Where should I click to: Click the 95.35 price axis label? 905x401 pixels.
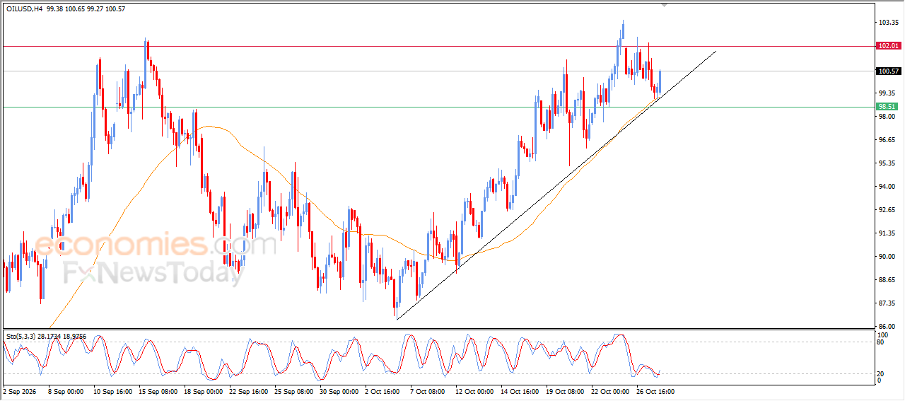click(x=888, y=163)
